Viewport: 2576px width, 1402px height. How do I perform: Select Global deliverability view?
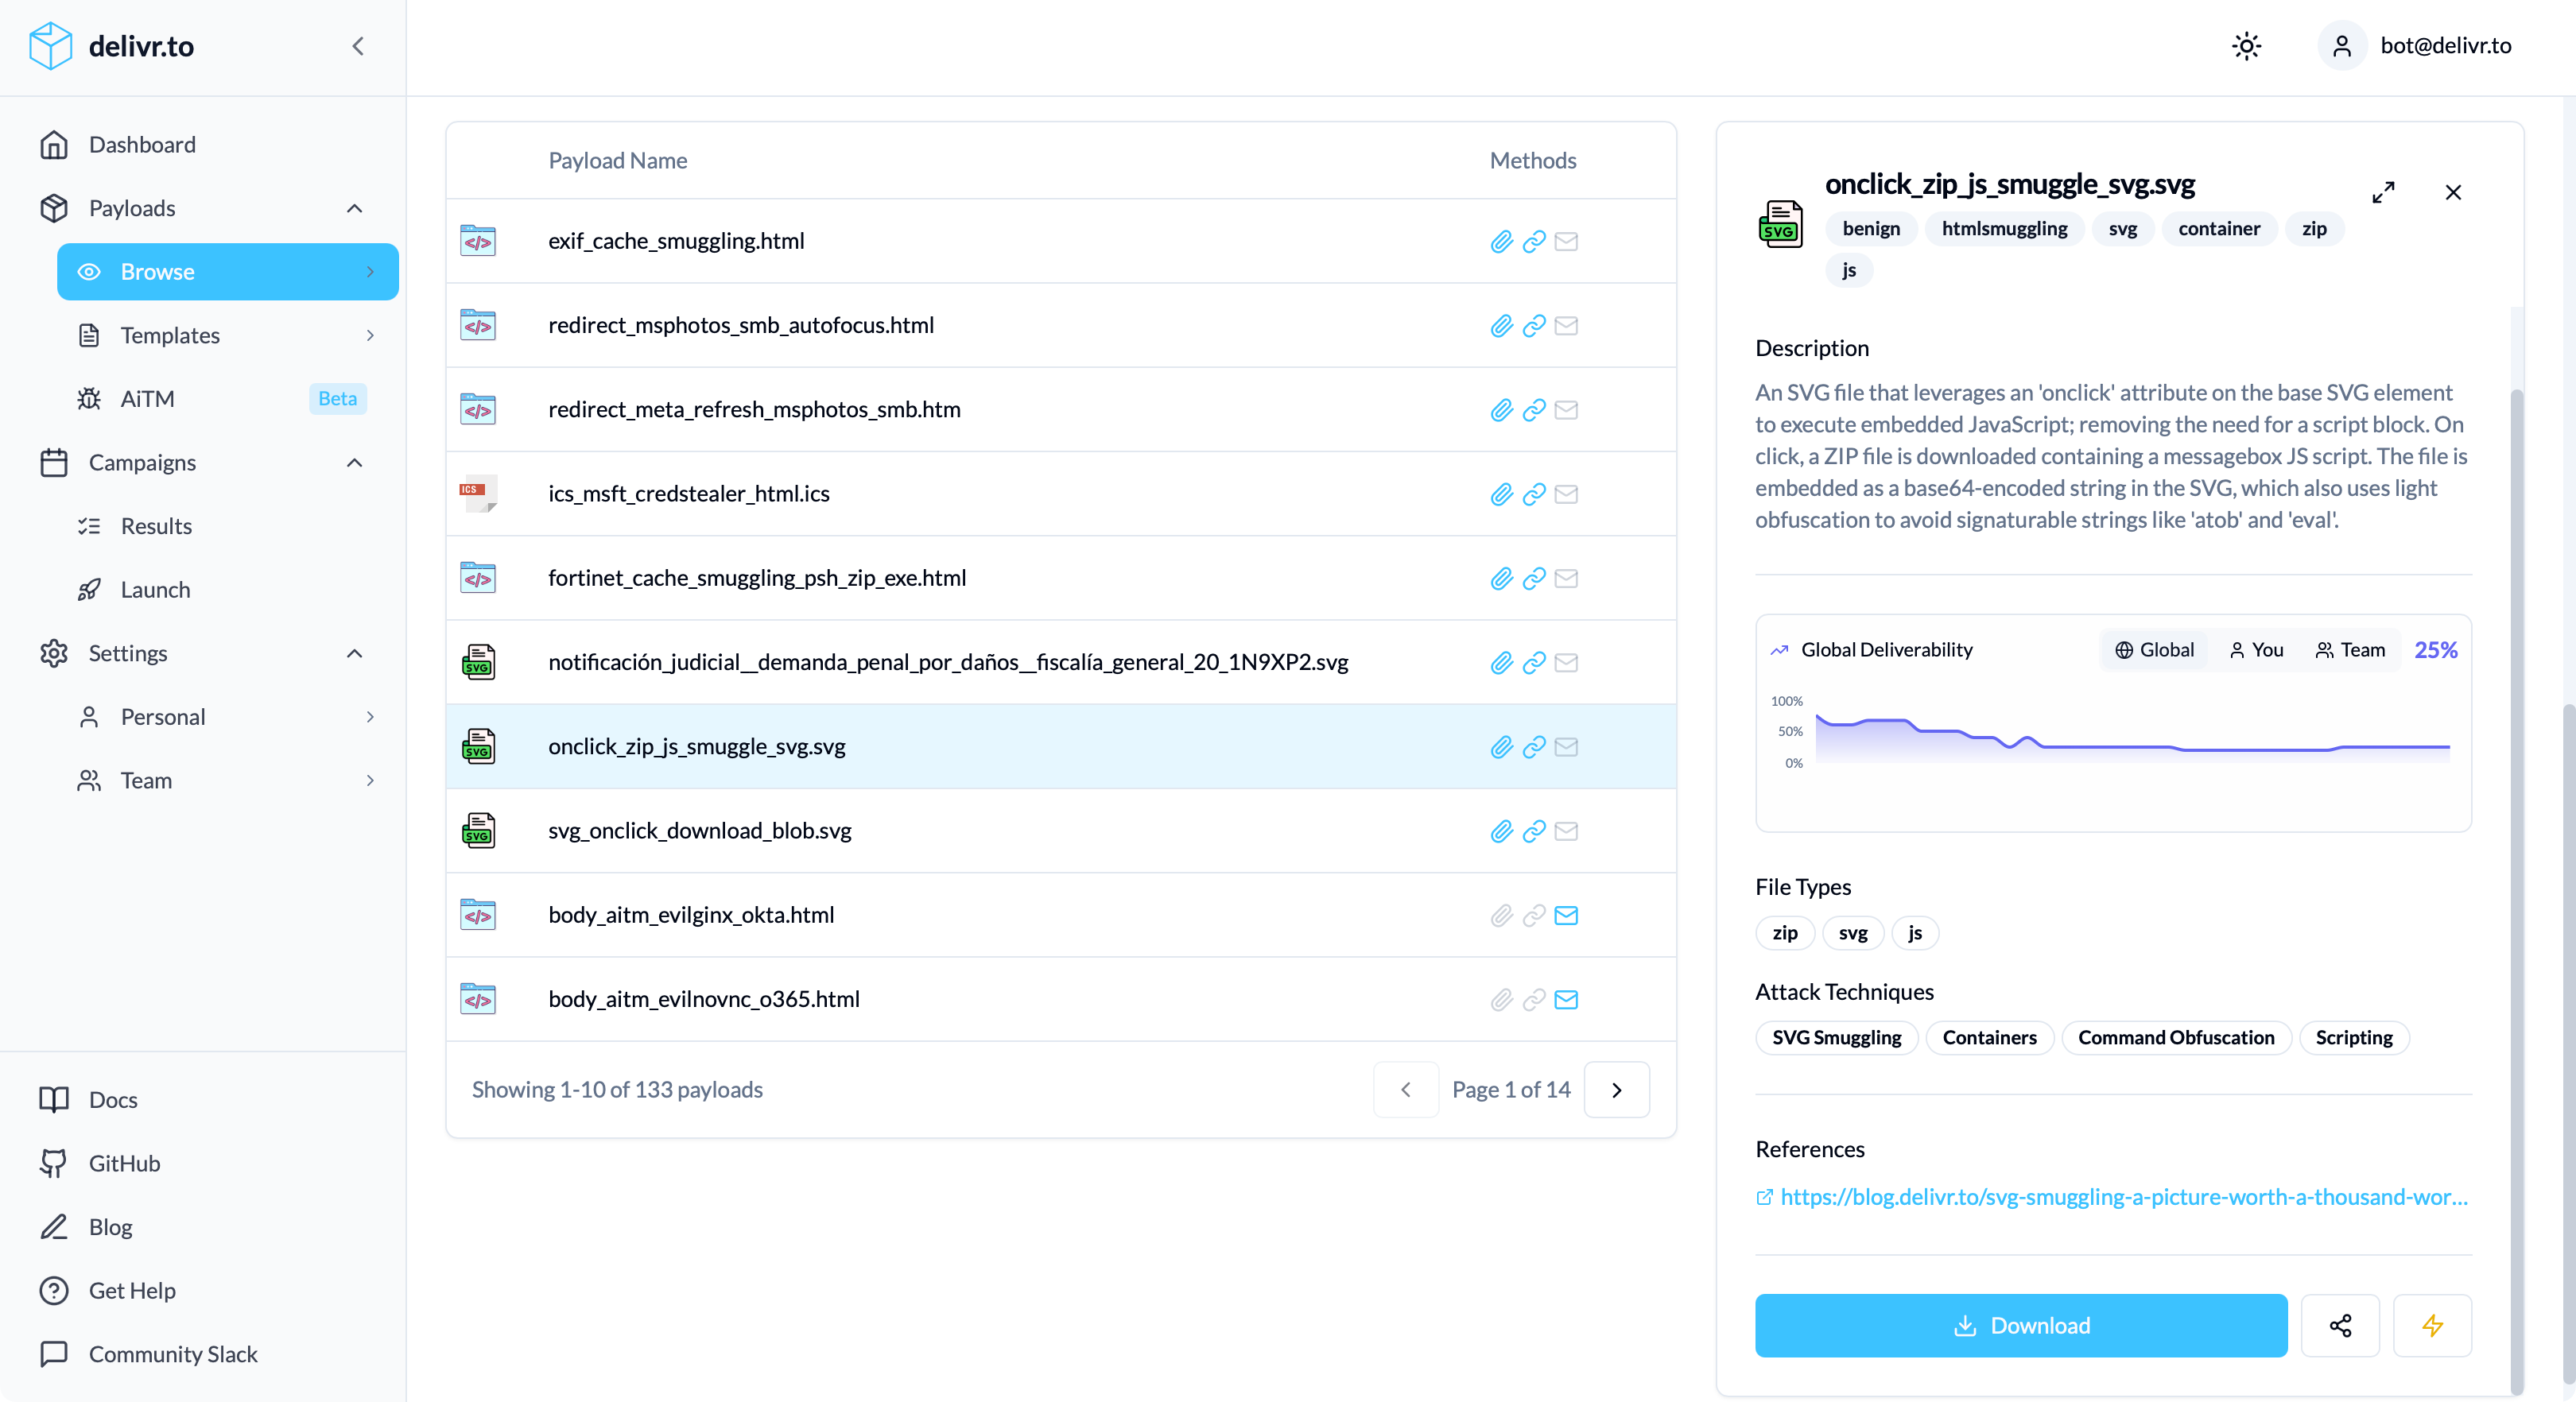click(x=2154, y=650)
